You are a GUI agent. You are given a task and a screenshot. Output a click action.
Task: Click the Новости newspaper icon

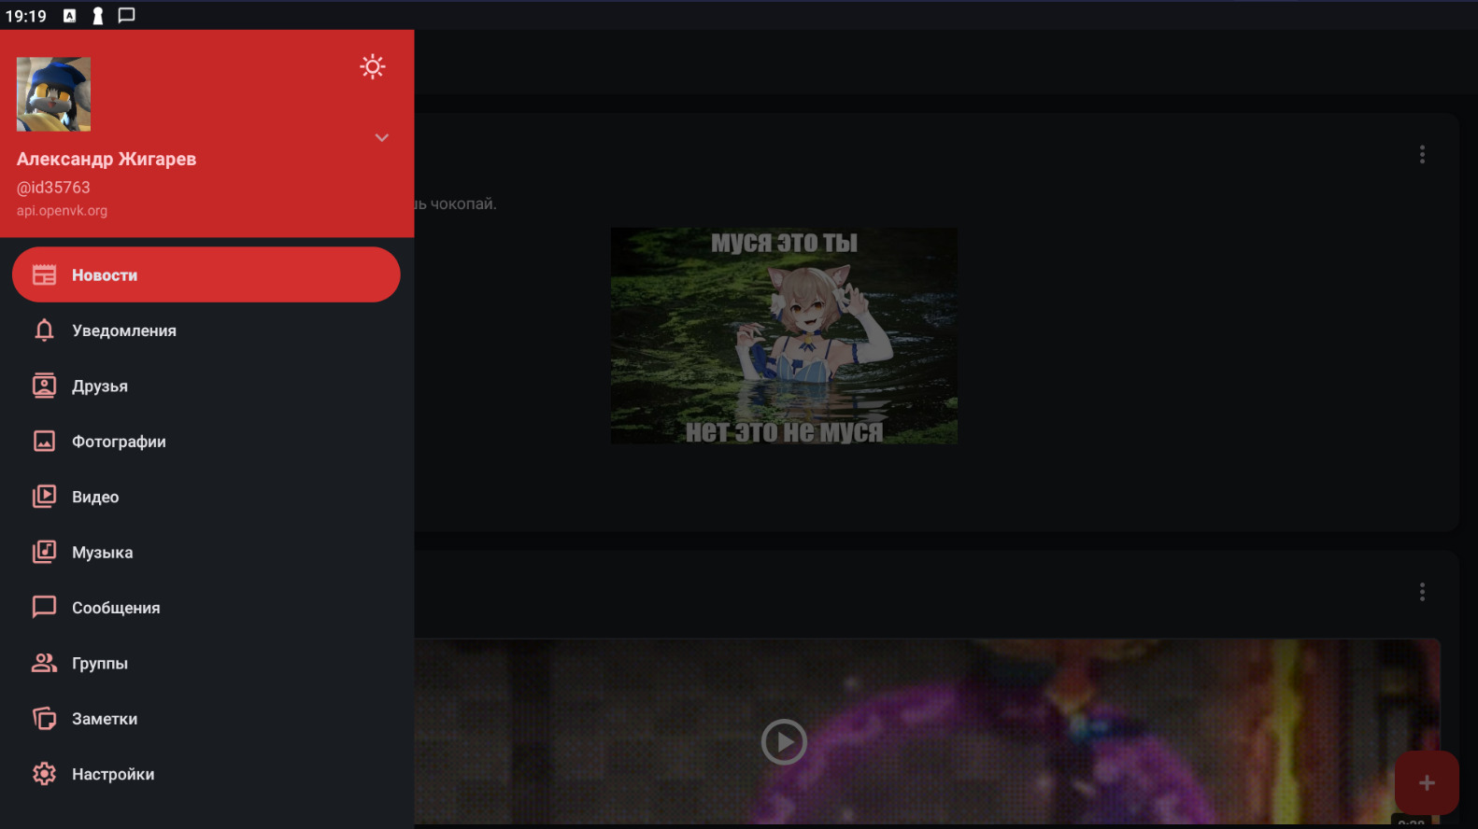[x=44, y=274]
